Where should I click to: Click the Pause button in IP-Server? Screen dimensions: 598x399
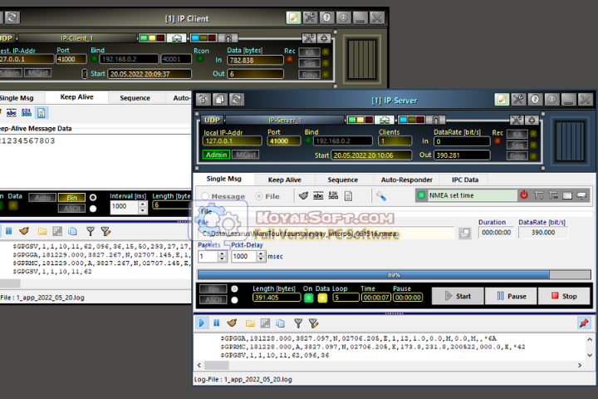point(511,296)
